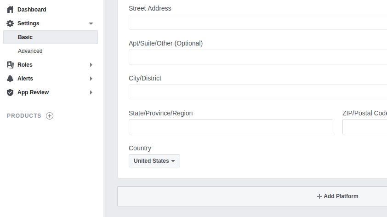The height and width of the screenshot is (217, 387).
Task: Open the Advanced settings menu item
Action: click(30, 51)
